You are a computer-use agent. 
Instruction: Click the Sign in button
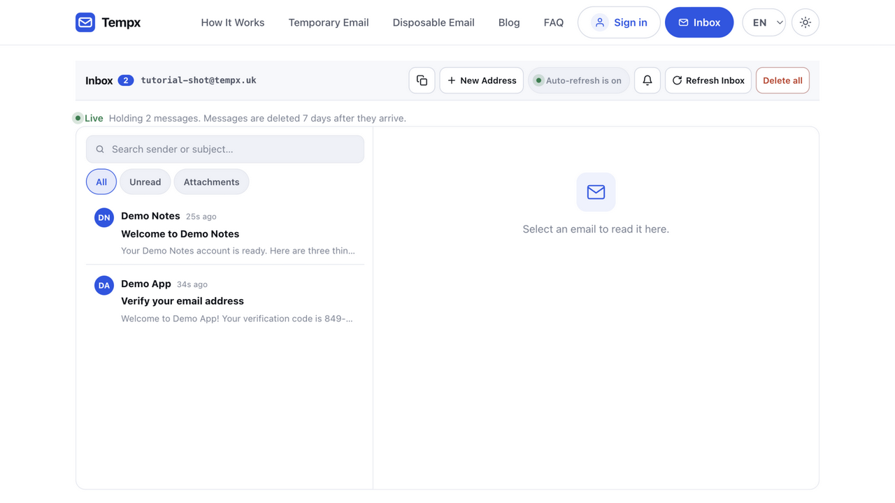(x=619, y=22)
